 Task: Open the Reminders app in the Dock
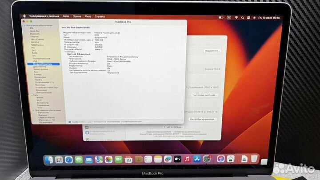coord(148,159)
